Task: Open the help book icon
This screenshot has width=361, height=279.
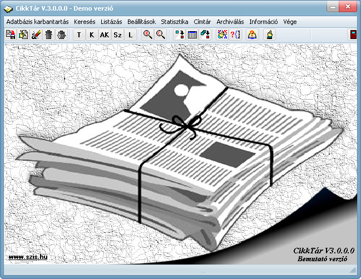Action: tap(253, 35)
